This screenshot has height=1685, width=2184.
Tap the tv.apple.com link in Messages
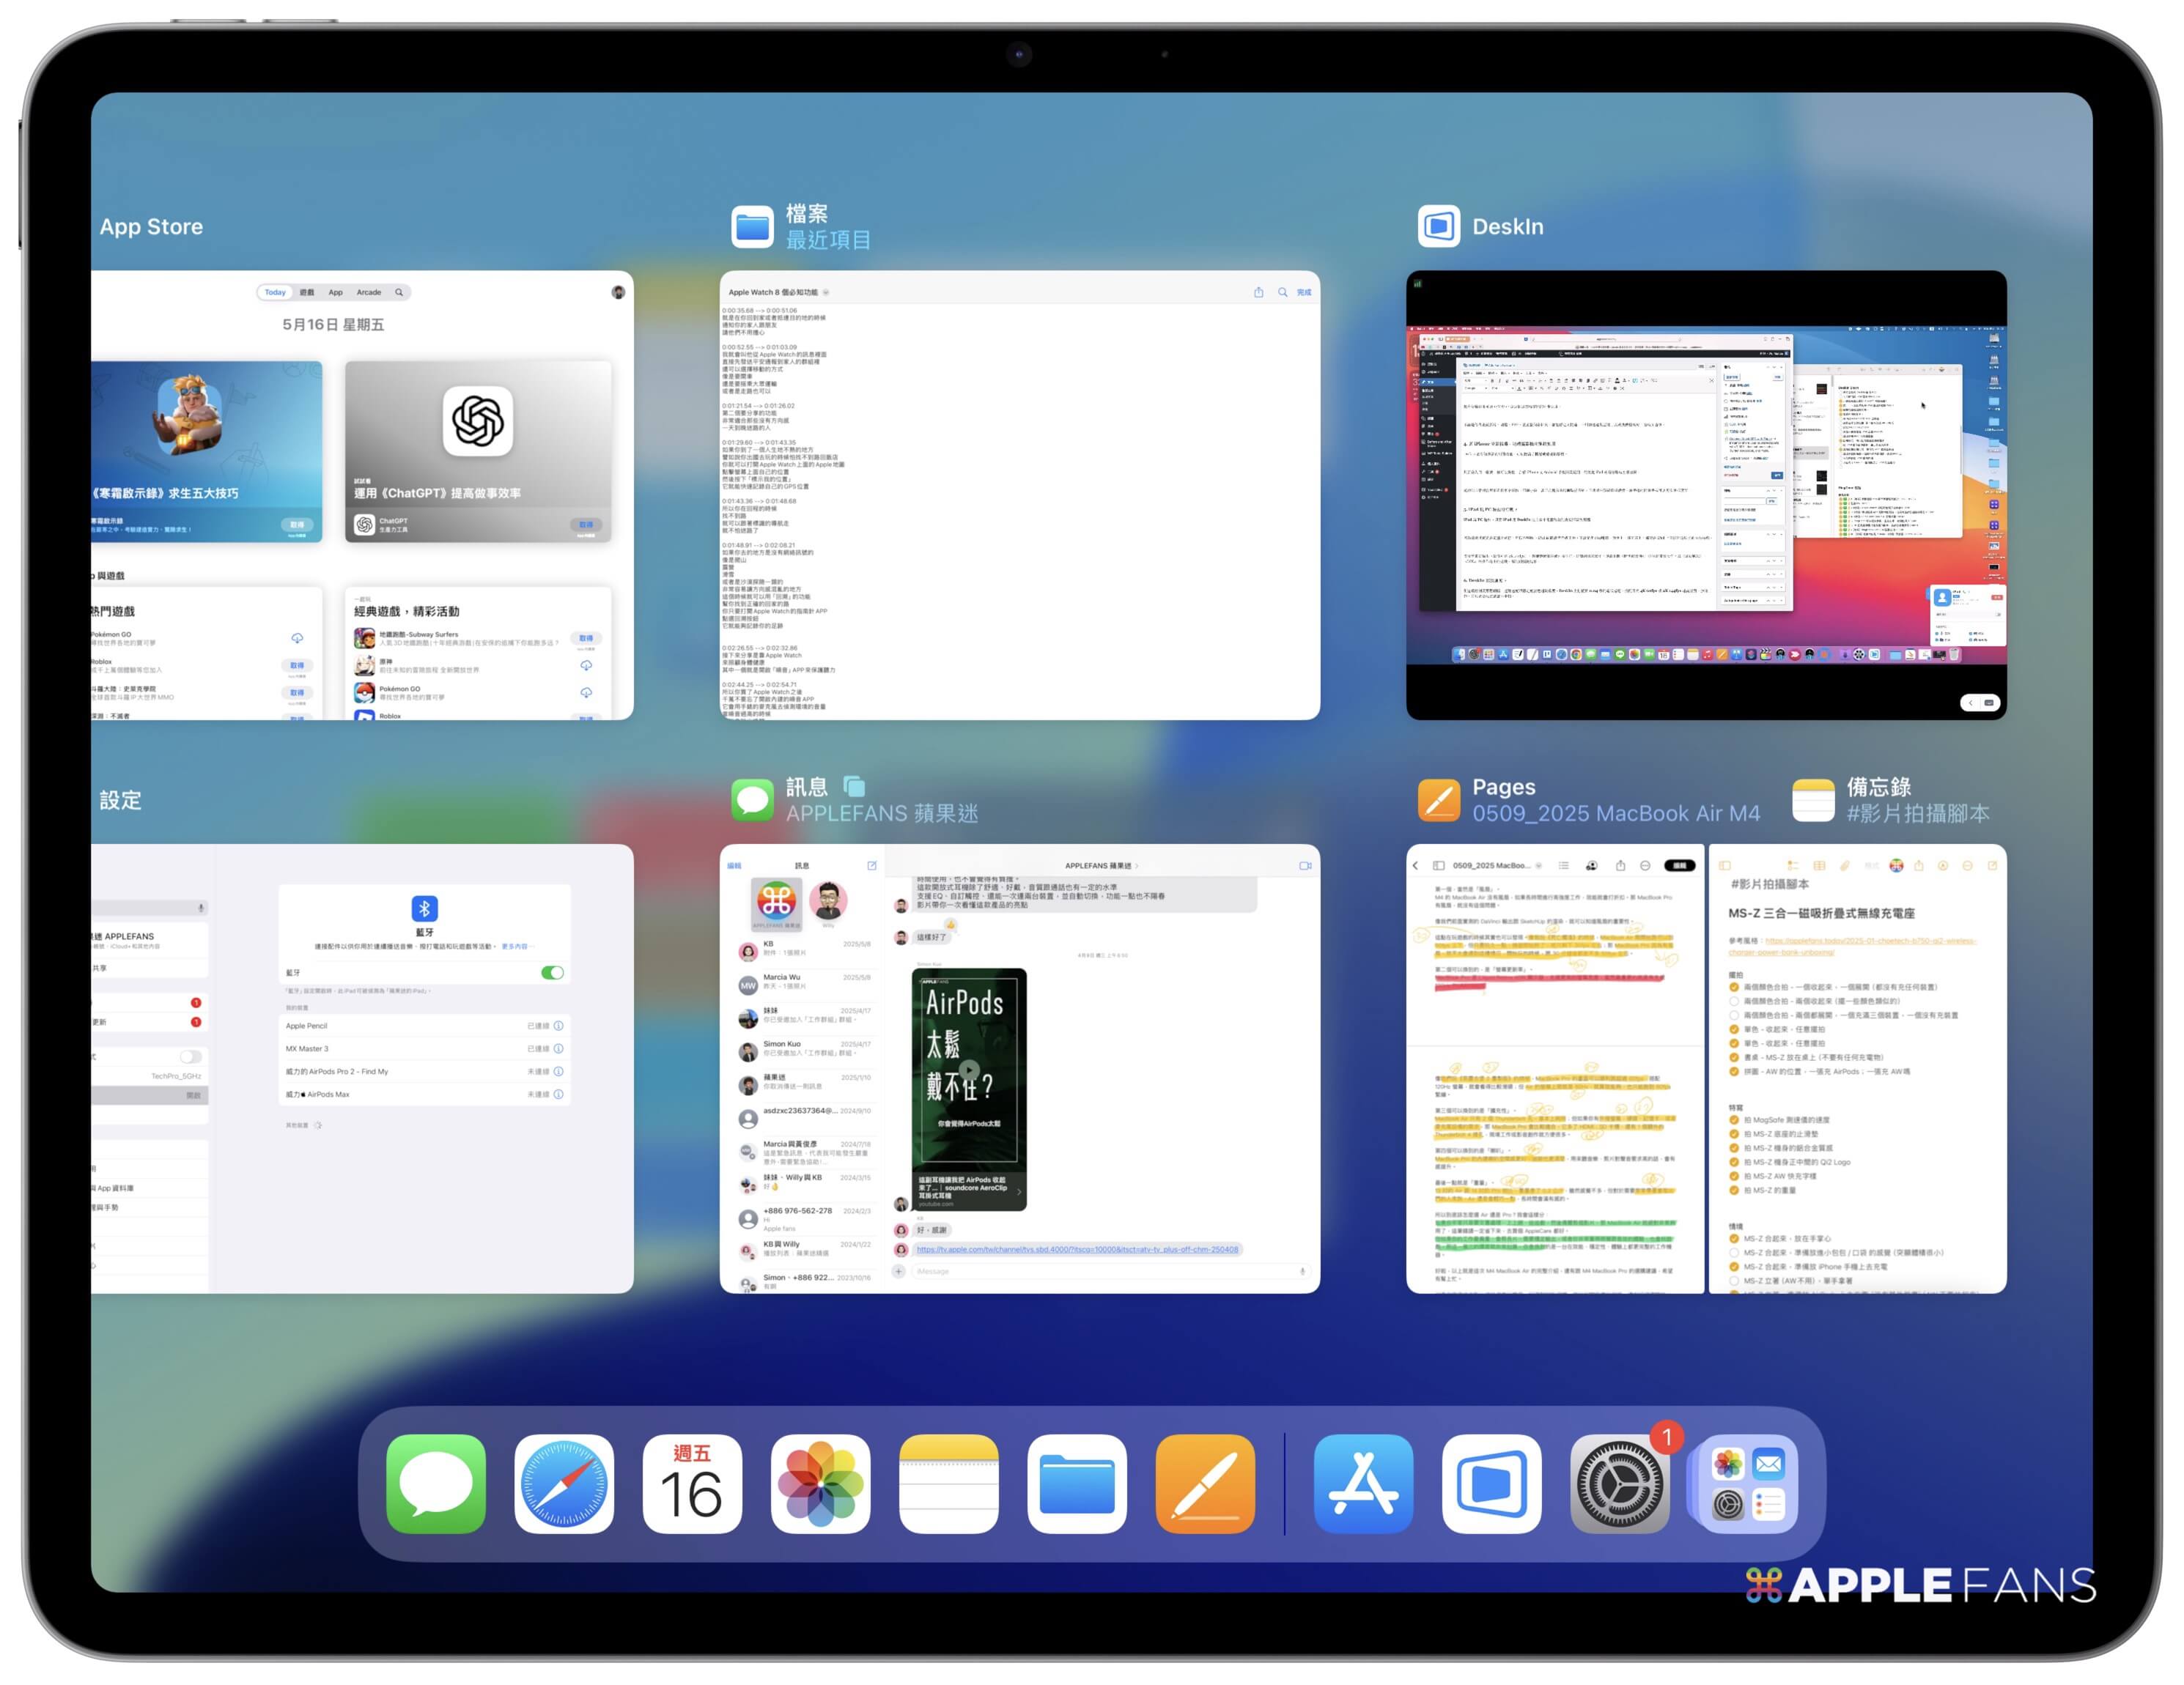1077,1249
